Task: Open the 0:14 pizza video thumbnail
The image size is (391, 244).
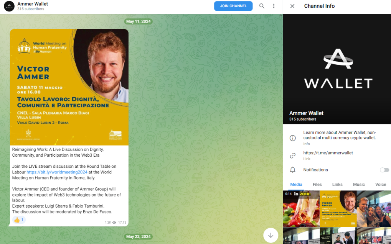Action: coord(301,209)
